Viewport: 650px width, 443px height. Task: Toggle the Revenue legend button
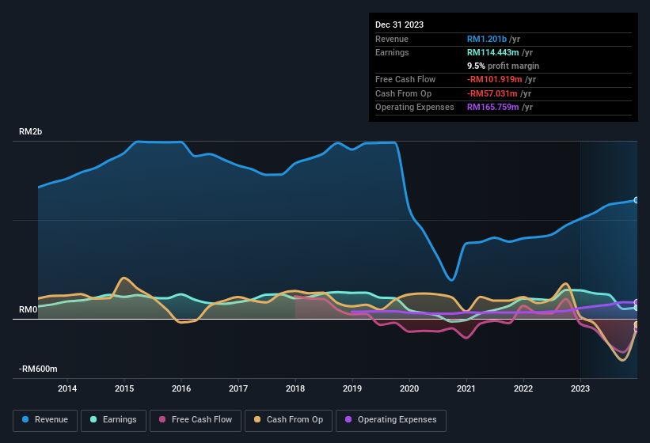(x=45, y=420)
